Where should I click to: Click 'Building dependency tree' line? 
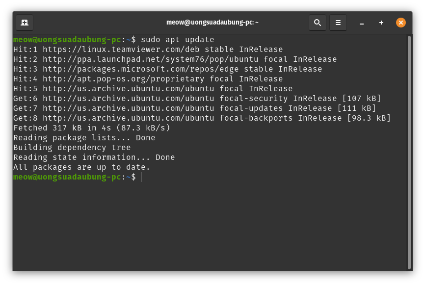[x=72, y=147]
